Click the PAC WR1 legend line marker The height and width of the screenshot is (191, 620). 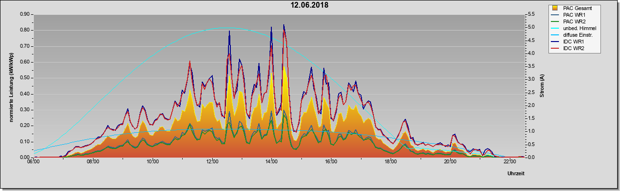coord(555,15)
